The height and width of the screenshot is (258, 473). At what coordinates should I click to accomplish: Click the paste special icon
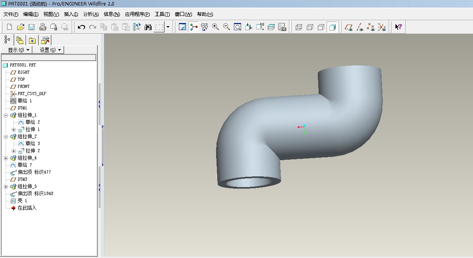126,27
